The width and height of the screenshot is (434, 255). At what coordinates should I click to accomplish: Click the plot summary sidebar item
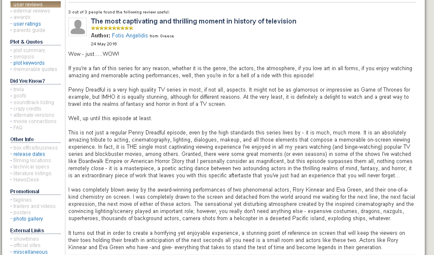29,50
